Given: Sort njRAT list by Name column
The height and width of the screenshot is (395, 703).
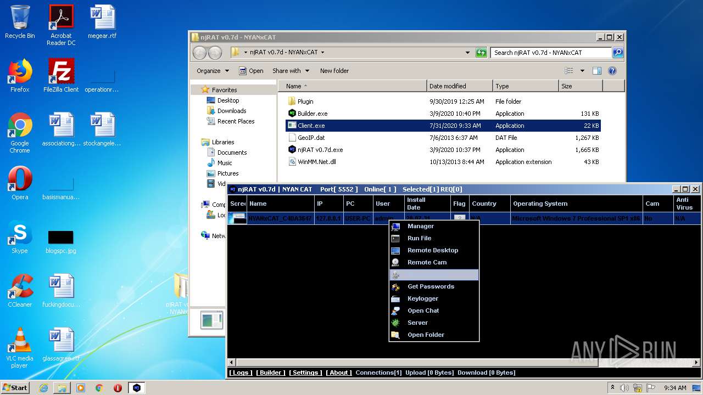Looking at the screenshot, I should point(280,204).
